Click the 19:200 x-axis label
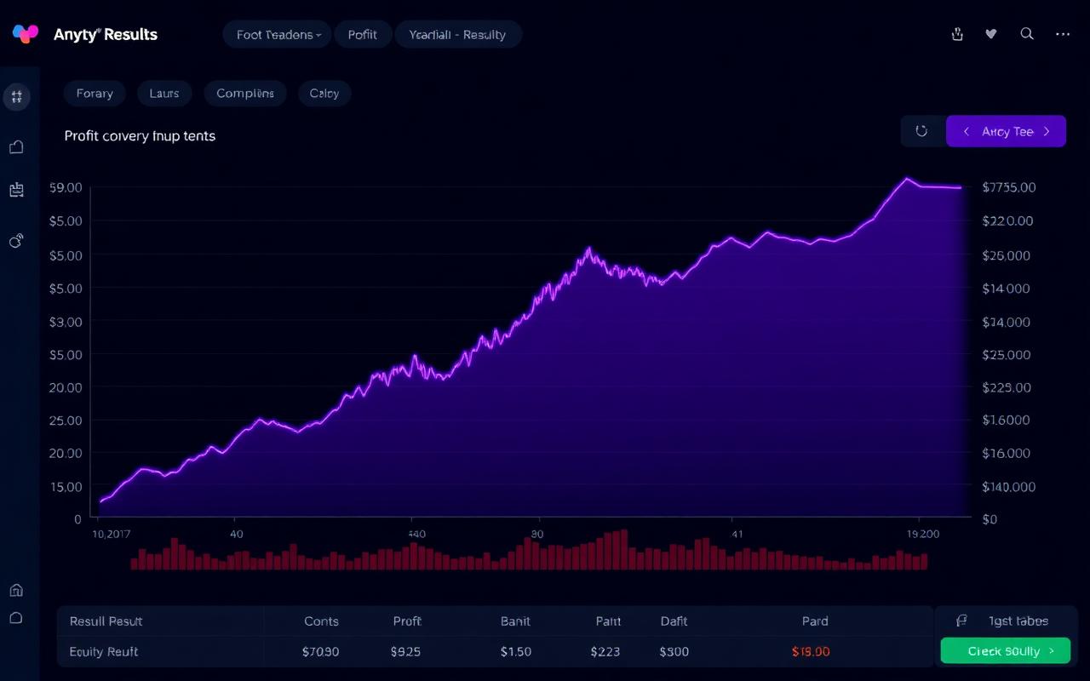Screen dimensions: 1090x681 point(923,534)
